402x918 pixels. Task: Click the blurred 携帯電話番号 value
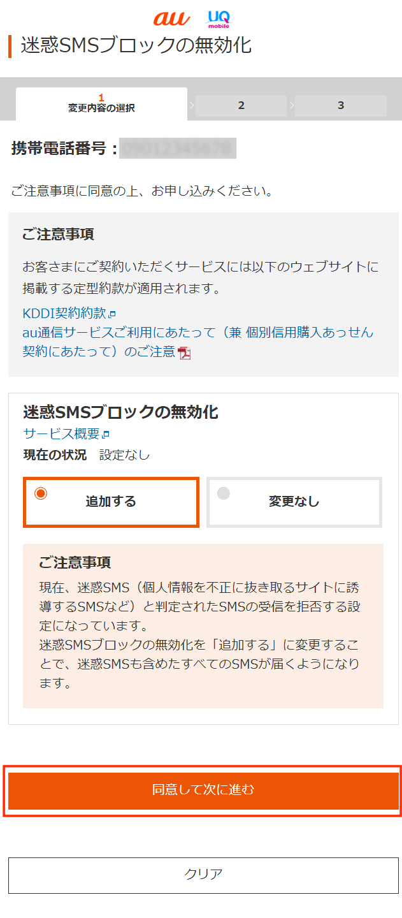(177, 149)
